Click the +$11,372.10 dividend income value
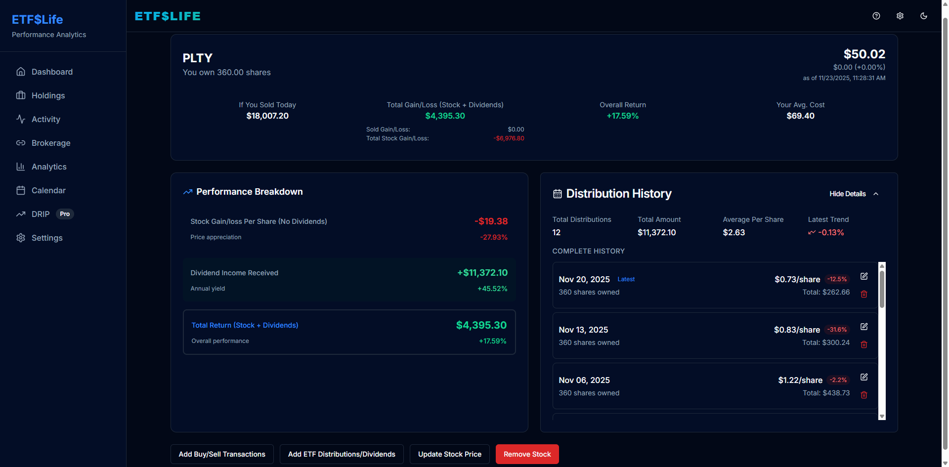Viewport: 949px width, 467px height. [482, 273]
